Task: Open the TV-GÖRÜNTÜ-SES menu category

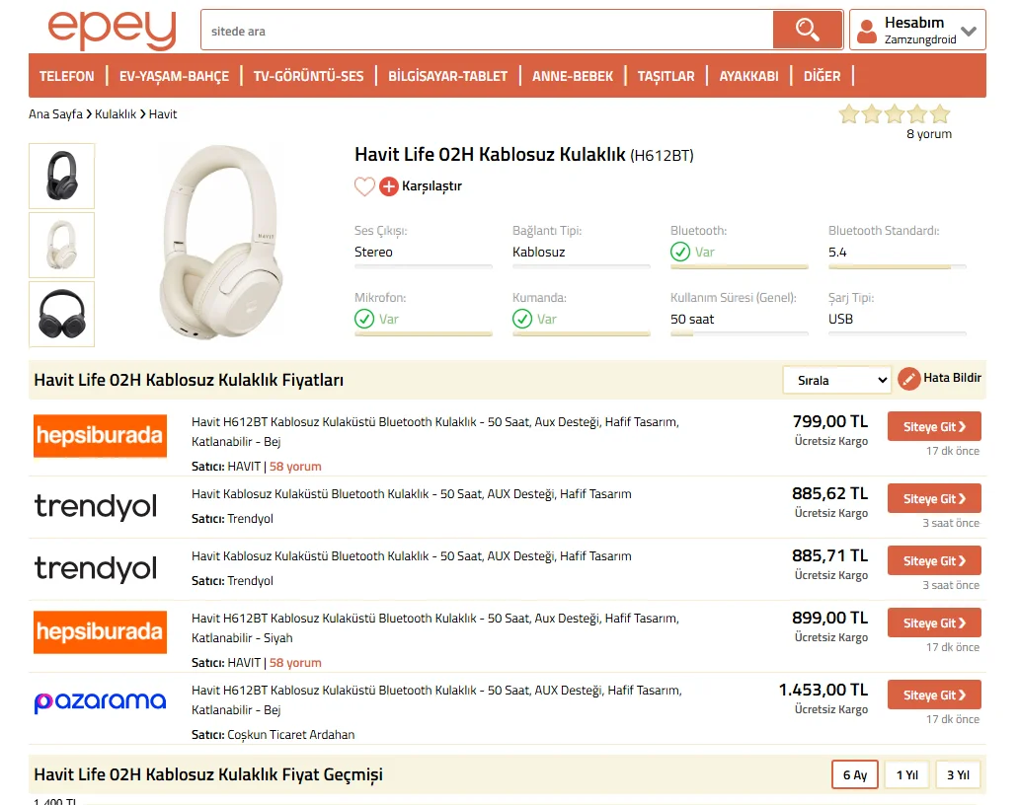Action: pyautogui.click(x=309, y=76)
